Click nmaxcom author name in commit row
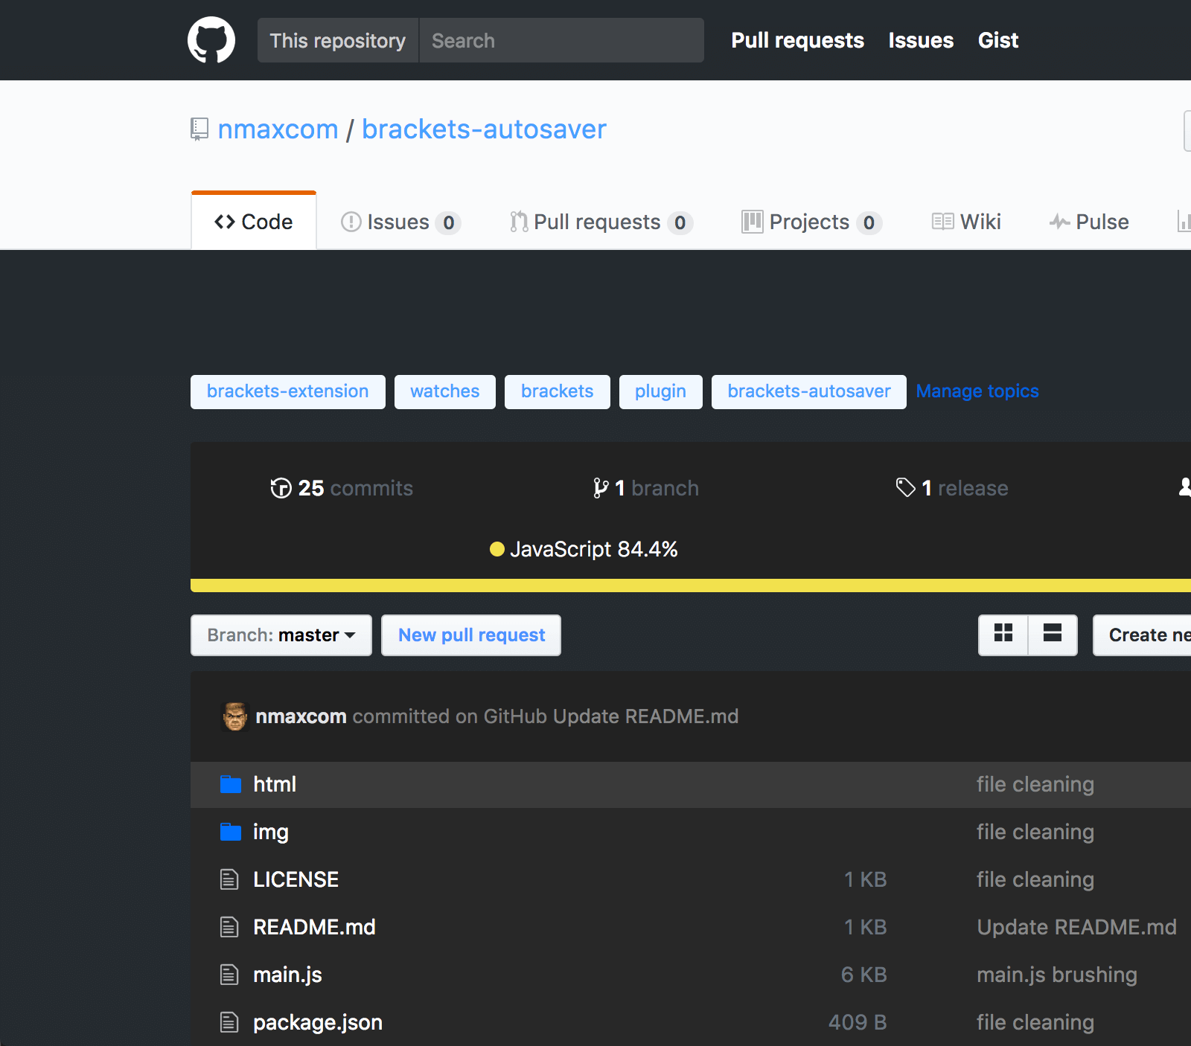Image resolution: width=1191 pixels, height=1046 pixels. tap(301, 716)
